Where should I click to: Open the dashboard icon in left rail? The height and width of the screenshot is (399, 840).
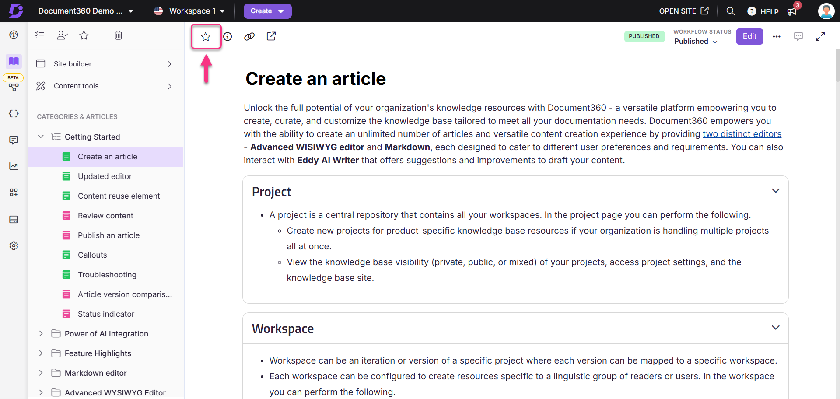click(x=14, y=35)
